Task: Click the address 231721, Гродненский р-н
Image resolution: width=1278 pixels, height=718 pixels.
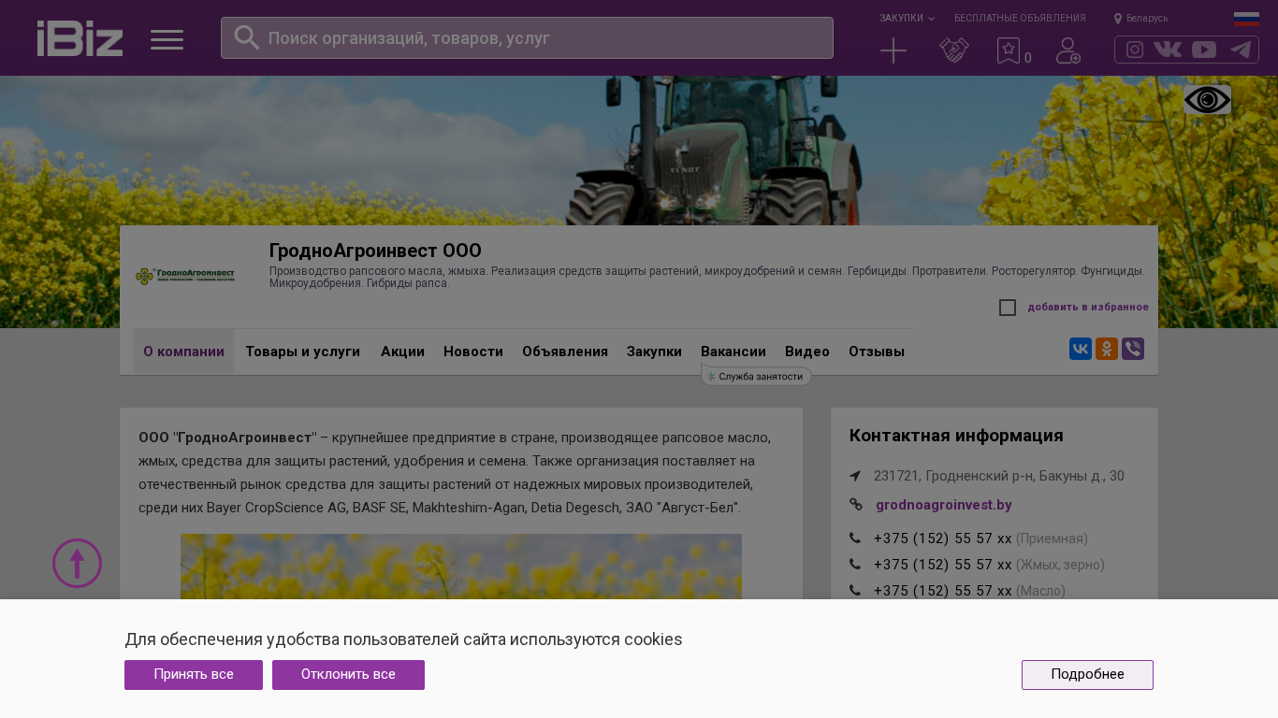Action: (999, 476)
